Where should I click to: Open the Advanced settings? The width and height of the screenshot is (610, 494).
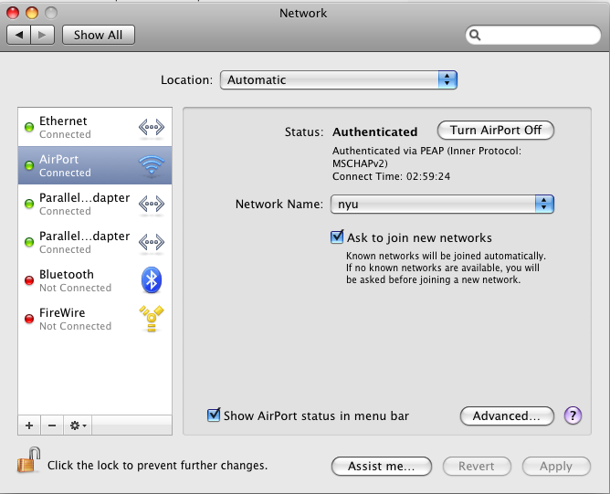click(507, 415)
